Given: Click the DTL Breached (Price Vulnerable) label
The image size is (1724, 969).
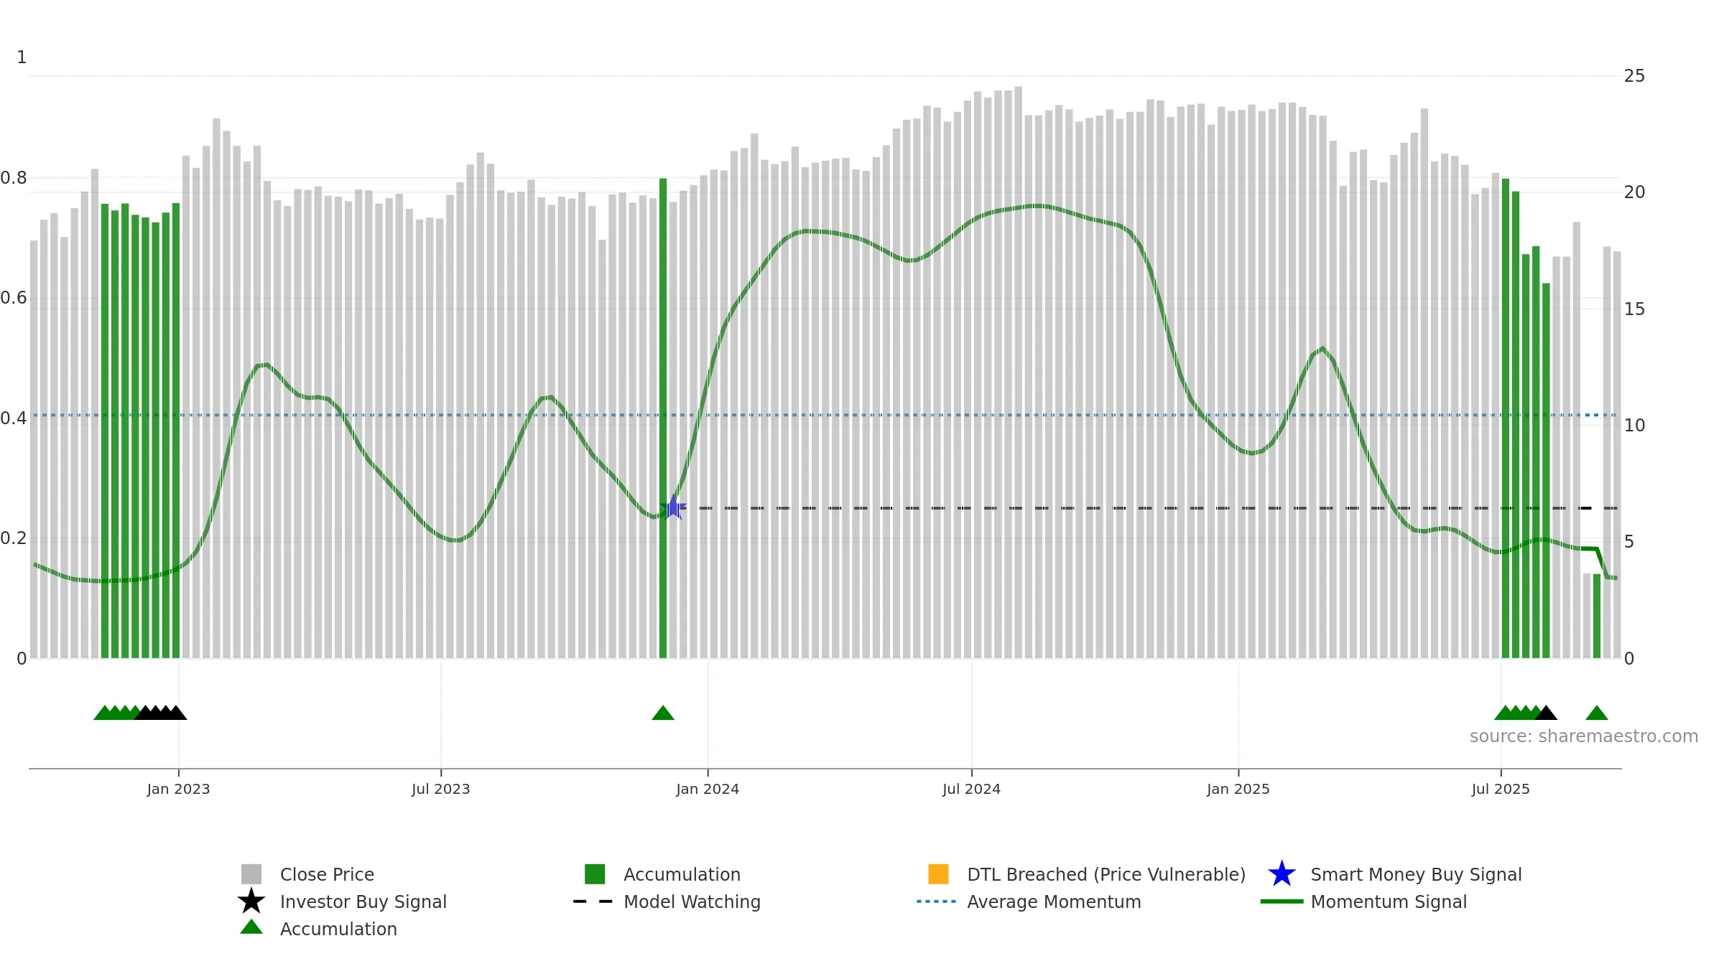Looking at the screenshot, I should (1106, 874).
